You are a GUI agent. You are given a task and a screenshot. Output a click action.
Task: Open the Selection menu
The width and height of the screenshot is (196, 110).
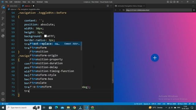click(x=17, y=2)
